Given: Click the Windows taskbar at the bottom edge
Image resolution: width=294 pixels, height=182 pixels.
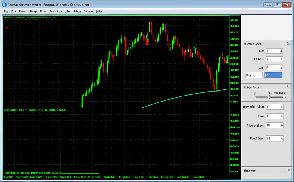Looking at the screenshot, I should (x=147, y=180).
